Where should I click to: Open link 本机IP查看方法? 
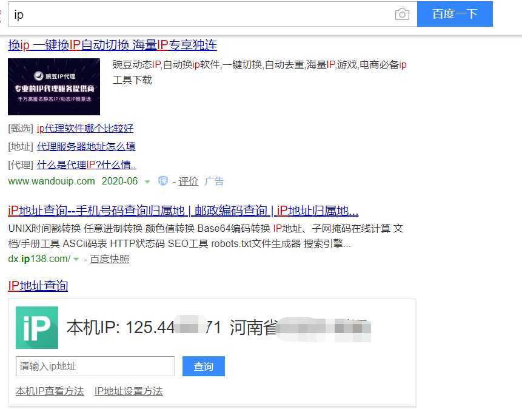tap(50, 391)
